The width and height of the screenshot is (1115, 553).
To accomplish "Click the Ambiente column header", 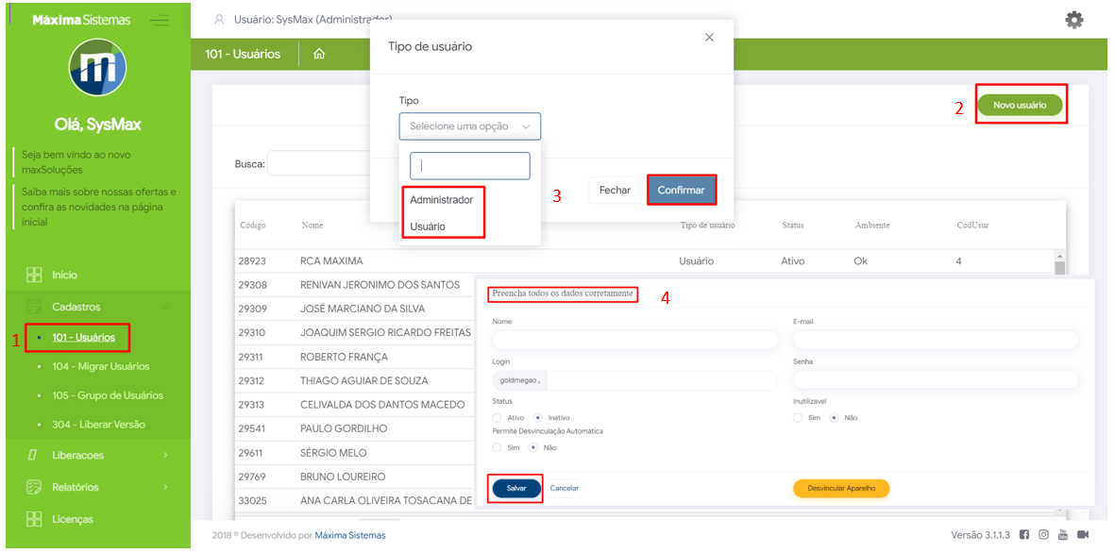I will 872,226.
